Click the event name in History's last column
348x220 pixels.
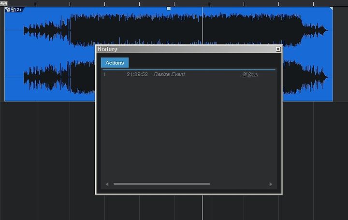click(x=250, y=75)
